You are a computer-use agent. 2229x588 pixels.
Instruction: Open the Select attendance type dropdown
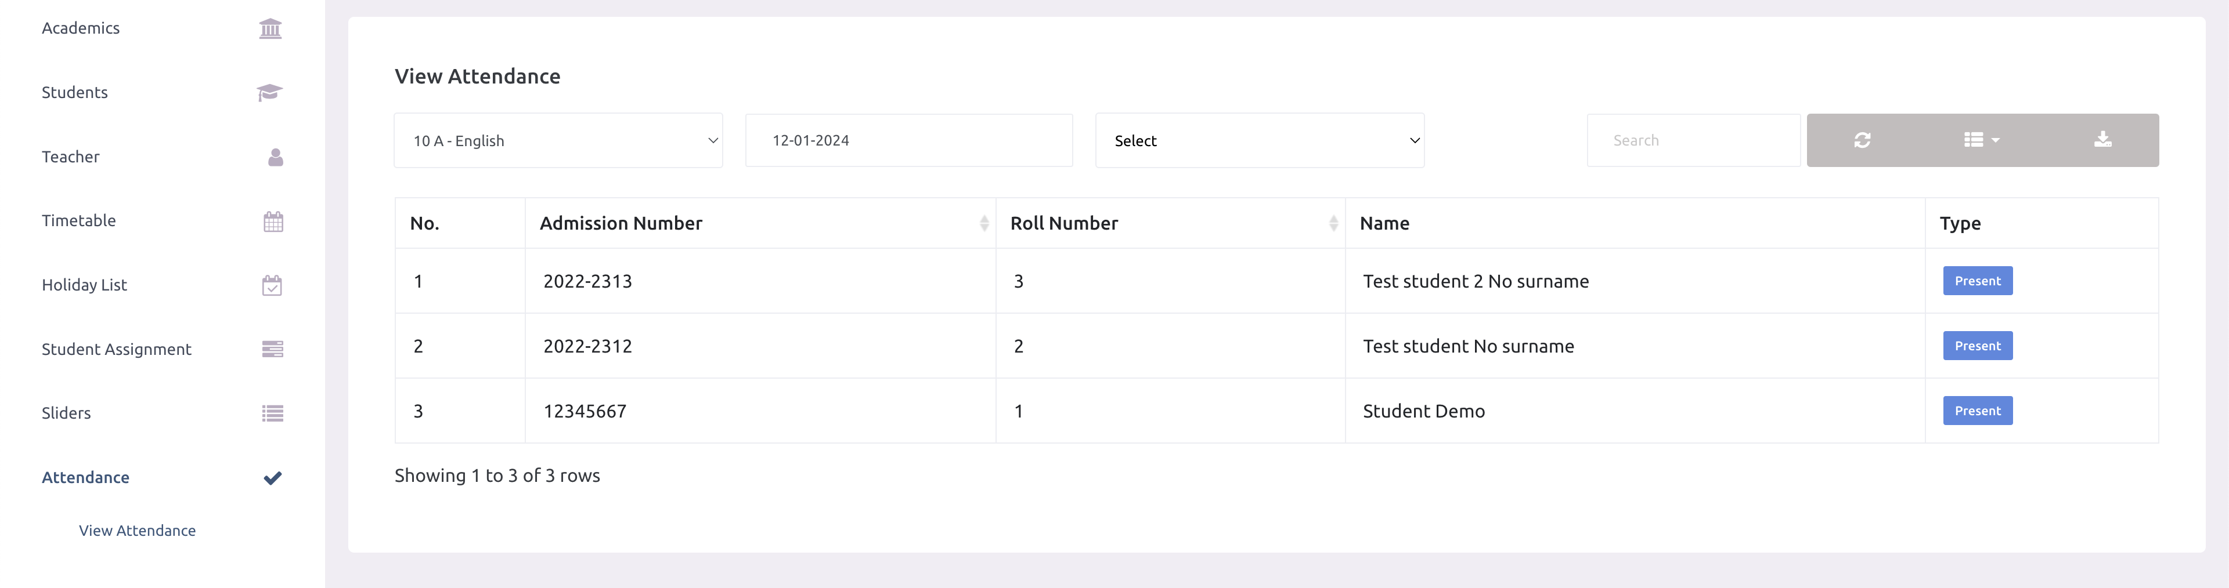1259,141
